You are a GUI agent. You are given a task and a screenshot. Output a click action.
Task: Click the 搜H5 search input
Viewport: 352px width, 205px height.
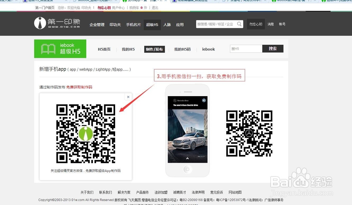tap(246, 49)
